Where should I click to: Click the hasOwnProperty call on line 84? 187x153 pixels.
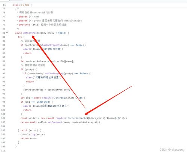[x=51, y=45]
